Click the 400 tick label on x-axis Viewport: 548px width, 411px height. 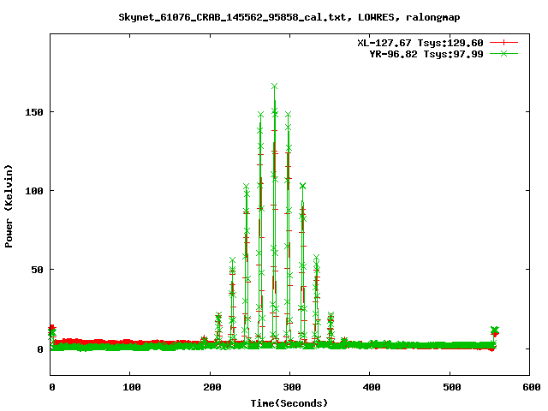pyautogui.click(x=370, y=387)
